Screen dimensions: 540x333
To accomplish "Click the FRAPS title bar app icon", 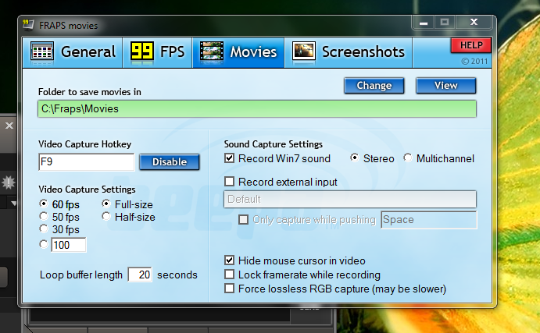I will (28, 25).
